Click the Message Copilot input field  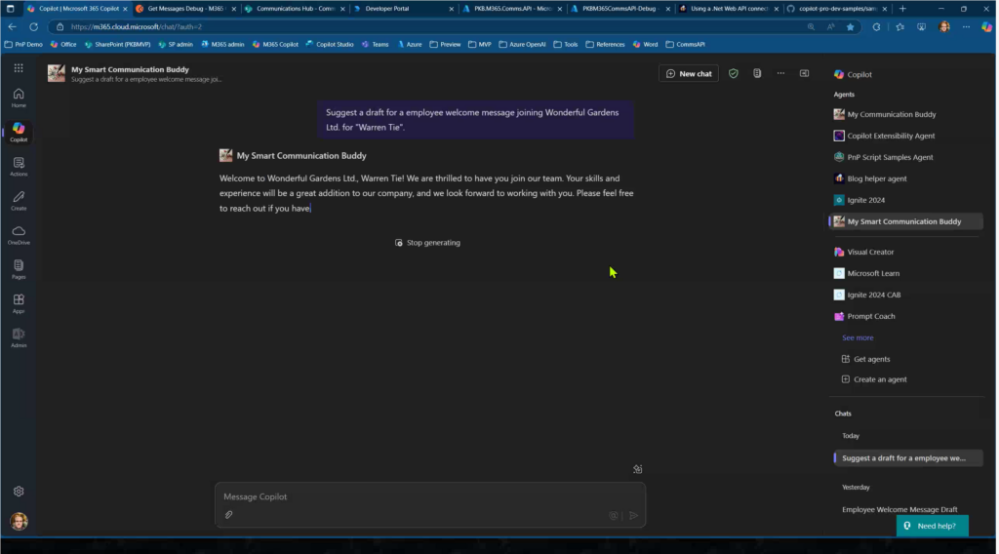click(x=430, y=496)
